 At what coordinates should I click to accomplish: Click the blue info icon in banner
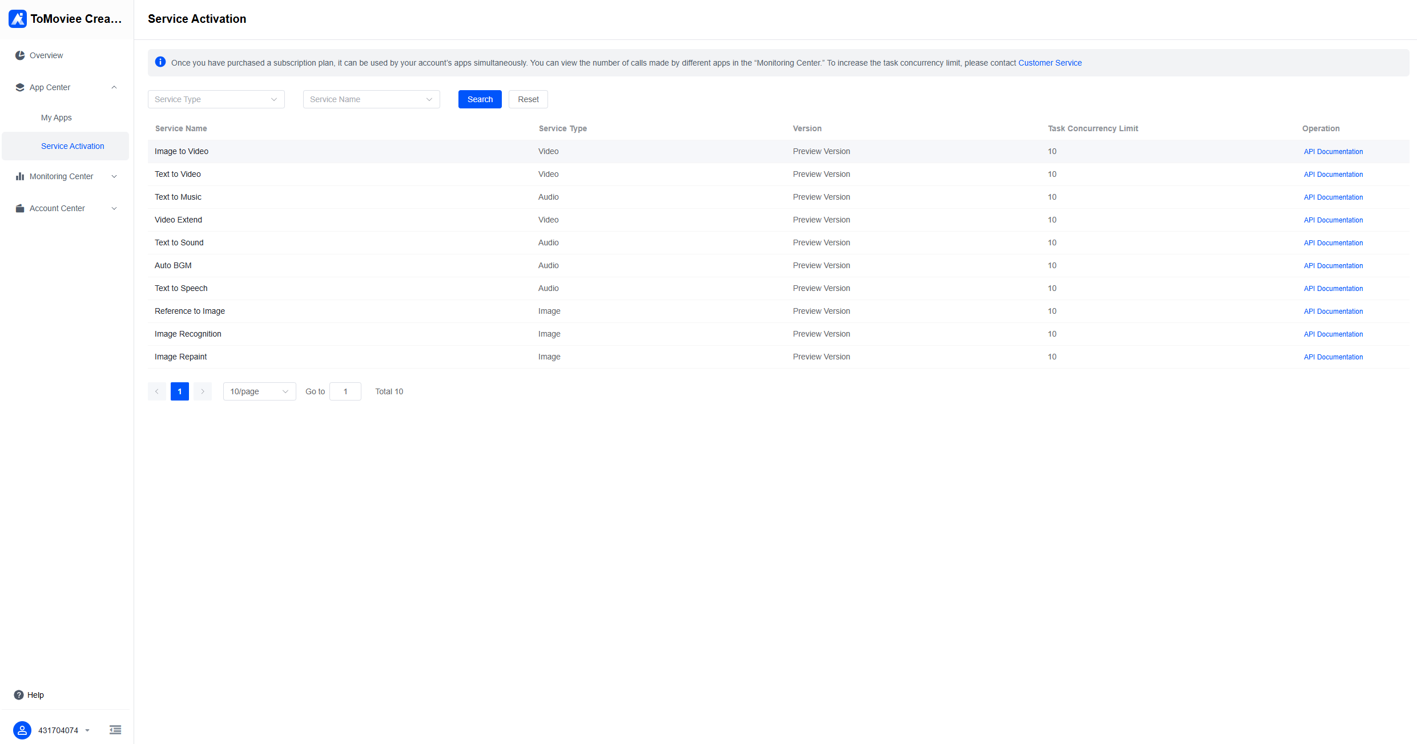[160, 62]
